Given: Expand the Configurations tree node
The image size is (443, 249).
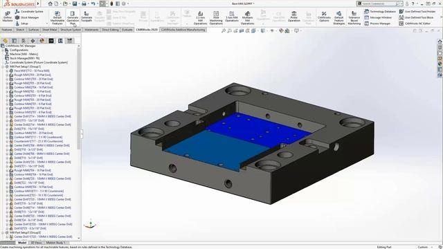Looking at the screenshot, I should point(3,50).
